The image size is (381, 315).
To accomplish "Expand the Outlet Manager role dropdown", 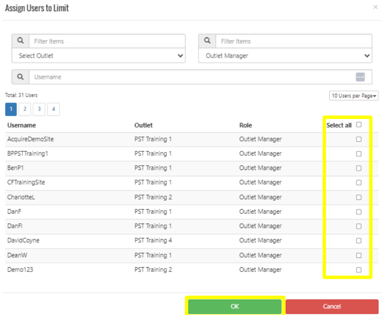I will pyautogui.click(x=285, y=56).
